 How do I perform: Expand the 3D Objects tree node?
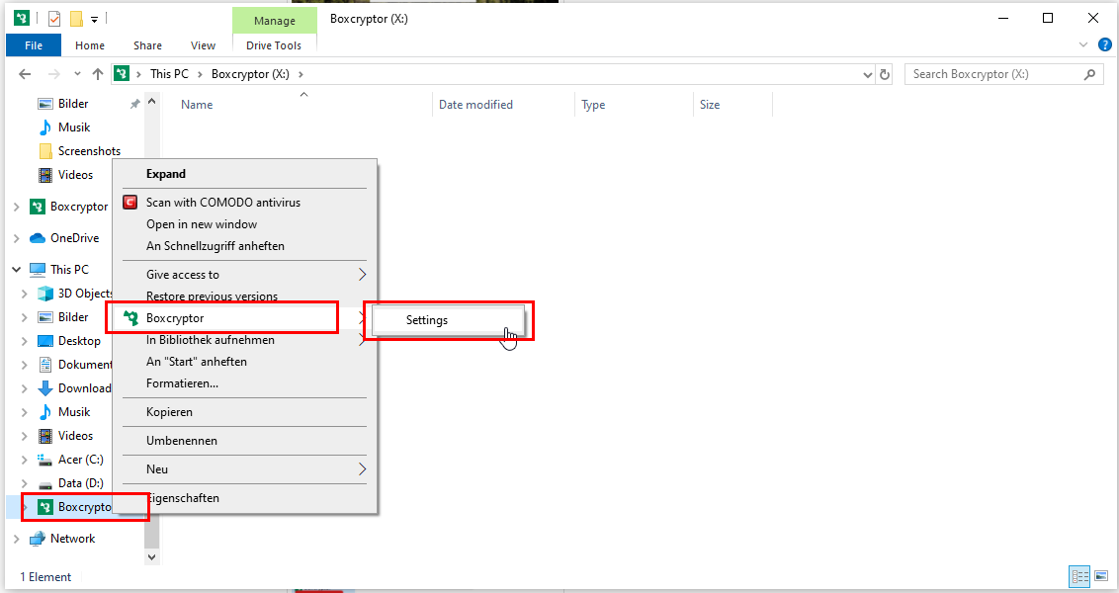(25, 294)
